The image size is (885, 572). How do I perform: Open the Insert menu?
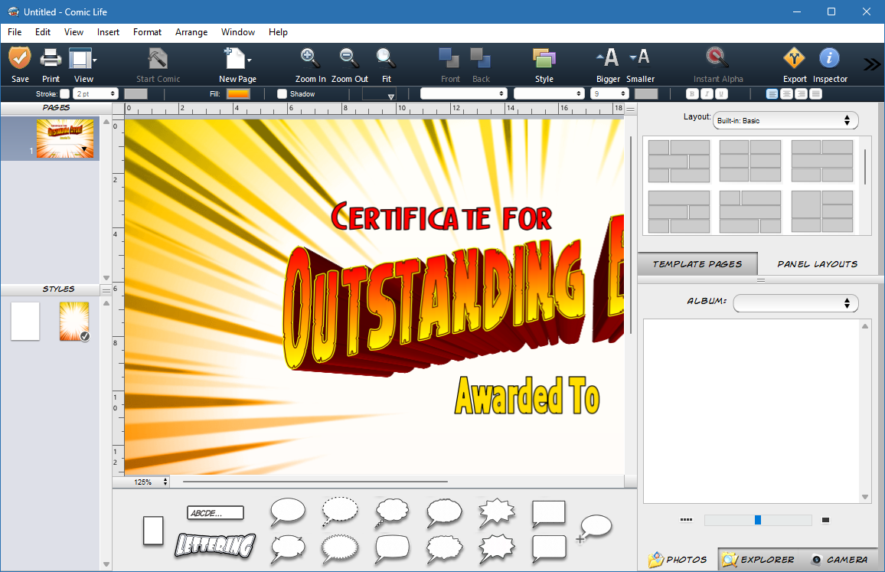[x=109, y=32]
